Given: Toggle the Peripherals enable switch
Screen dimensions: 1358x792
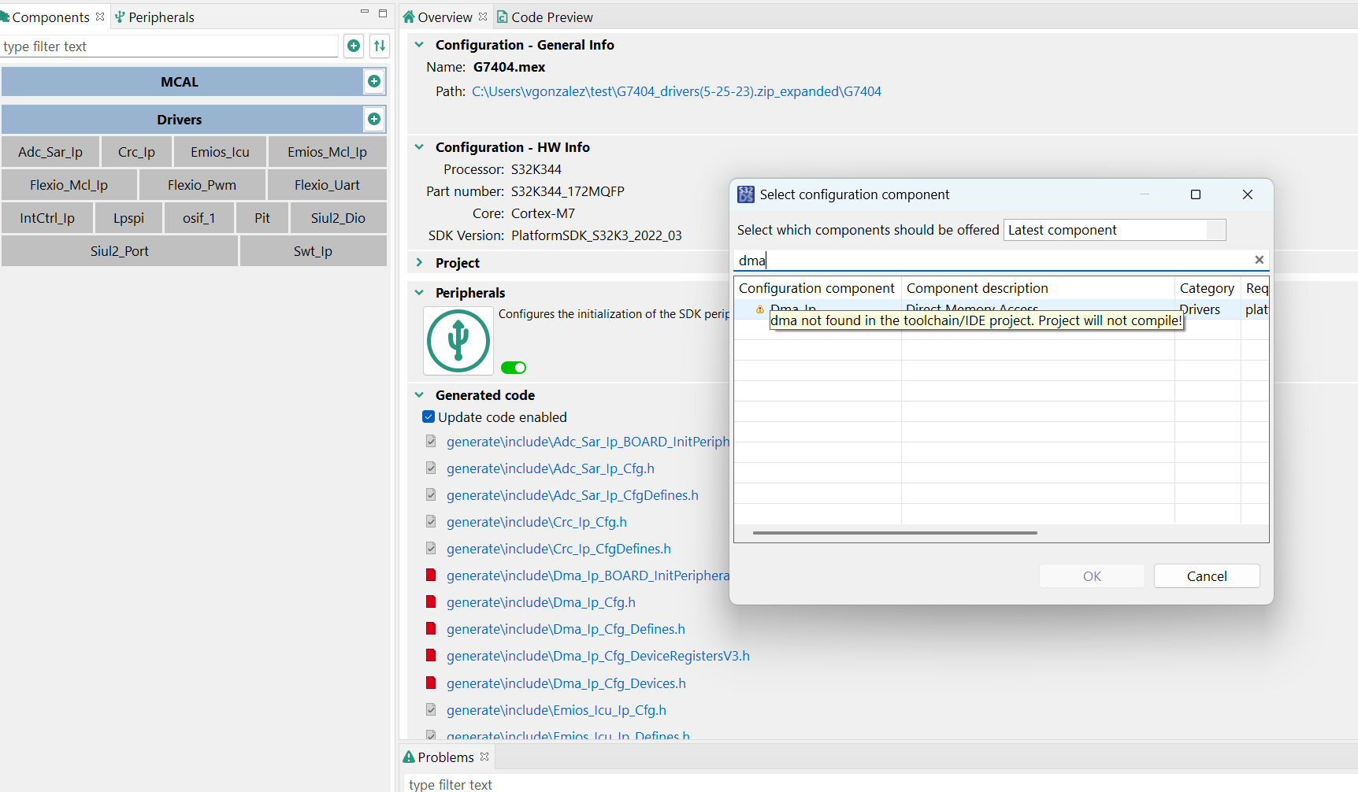Looking at the screenshot, I should (x=514, y=368).
